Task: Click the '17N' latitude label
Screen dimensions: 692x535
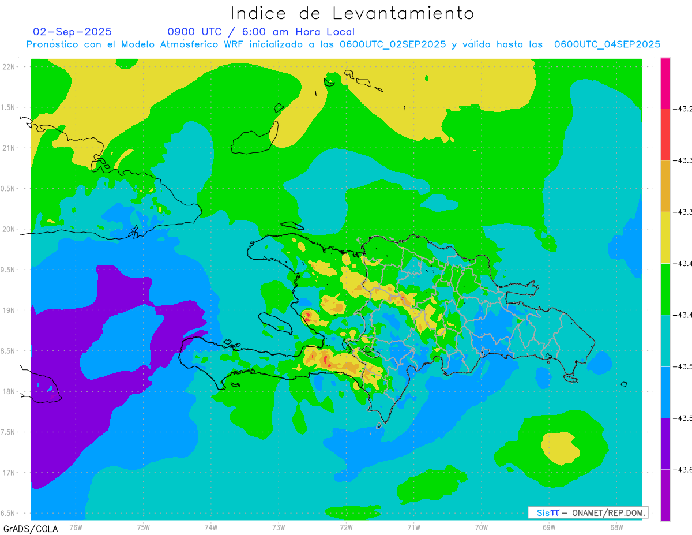Action: pyautogui.click(x=10, y=473)
